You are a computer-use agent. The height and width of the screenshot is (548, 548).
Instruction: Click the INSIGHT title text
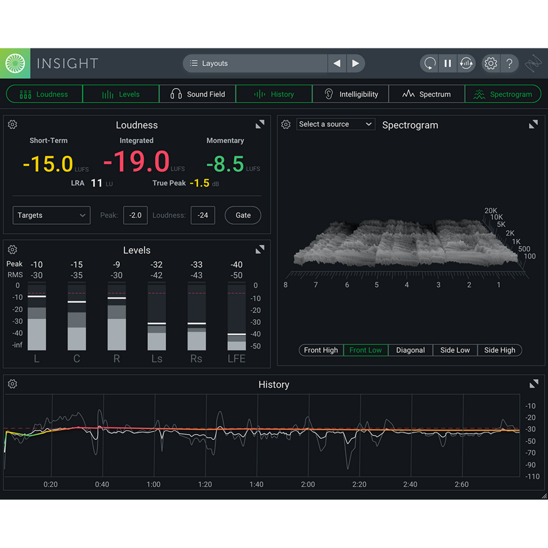pyautogui.click(x=68, y=63)
